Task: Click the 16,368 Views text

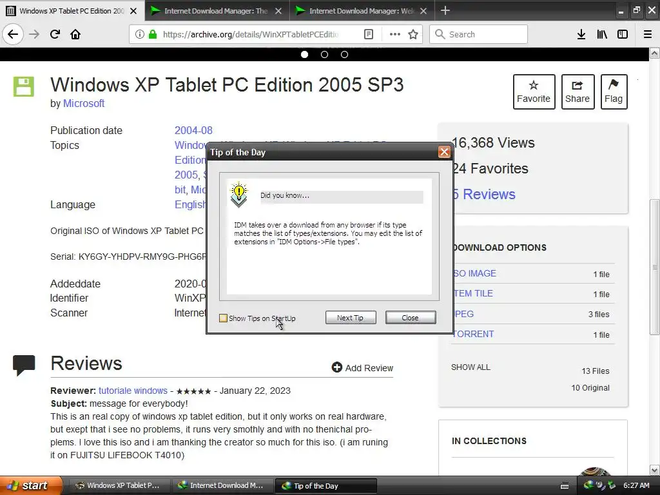Action: 493,142
